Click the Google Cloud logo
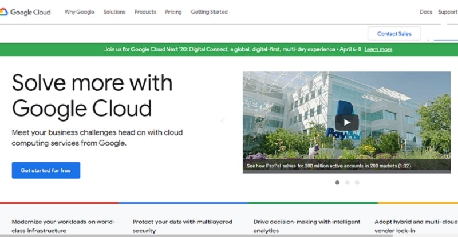 (x=25, y=12)
